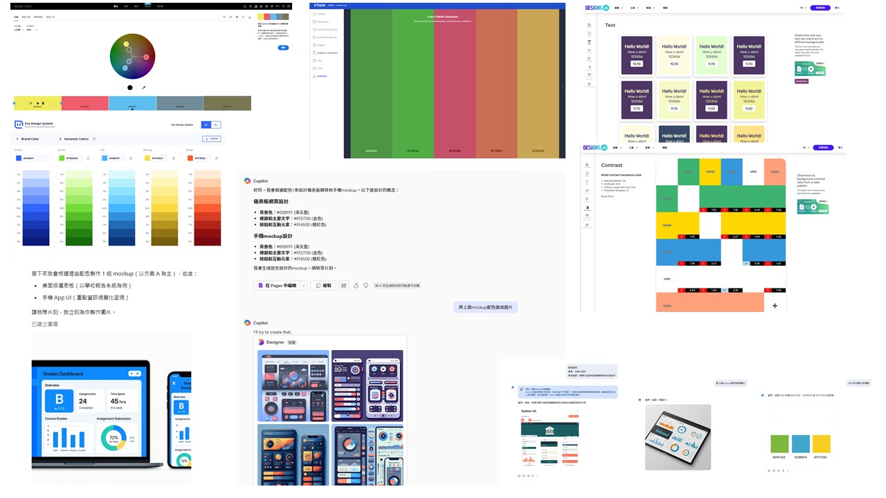Click the copy button in Copilot reply
Image resolution: width=886 pixels, height=498 pixels.
click(323, 286)
